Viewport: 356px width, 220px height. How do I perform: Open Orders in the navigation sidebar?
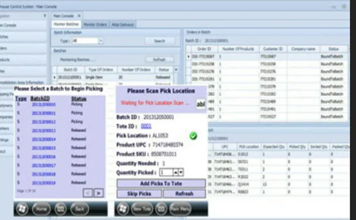point(23,48)
